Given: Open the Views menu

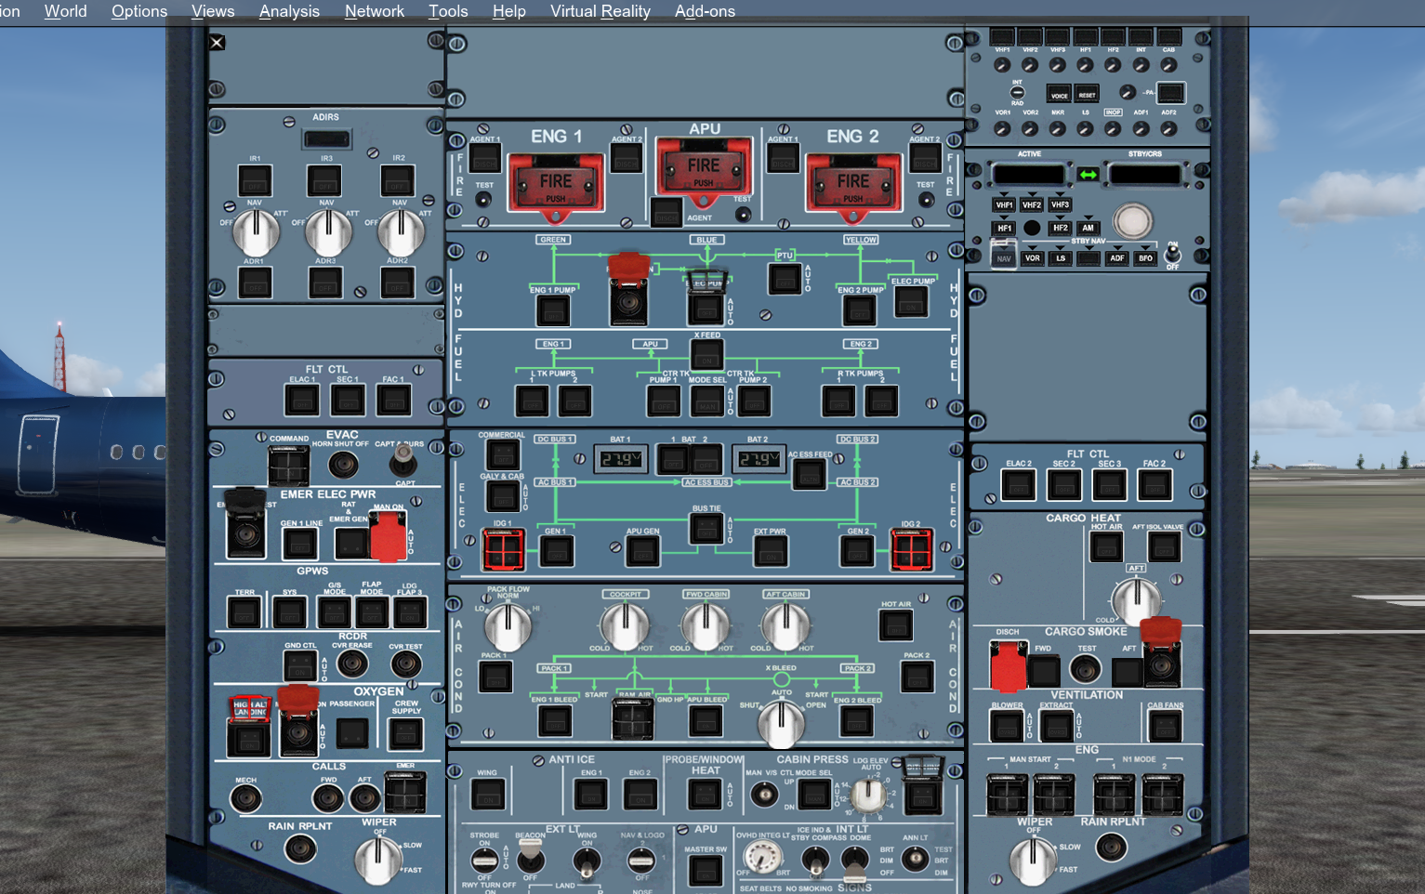Looking at the screenshot, I should [x=213, y=11].
